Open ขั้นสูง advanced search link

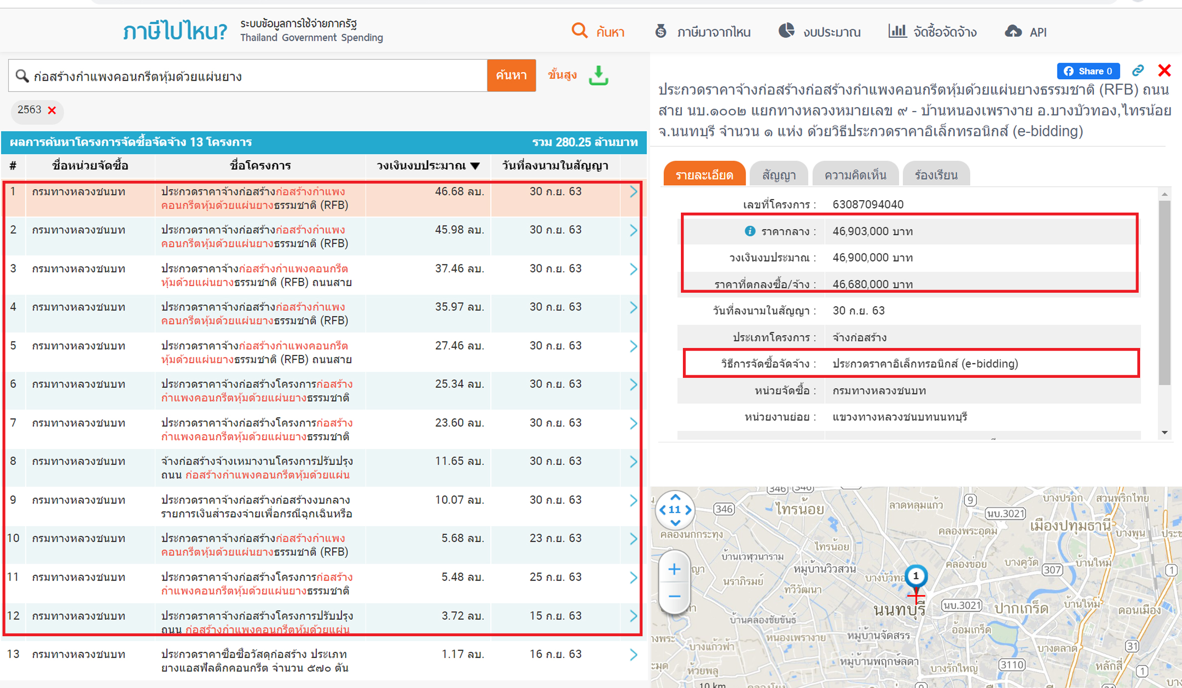coord(562,75)
